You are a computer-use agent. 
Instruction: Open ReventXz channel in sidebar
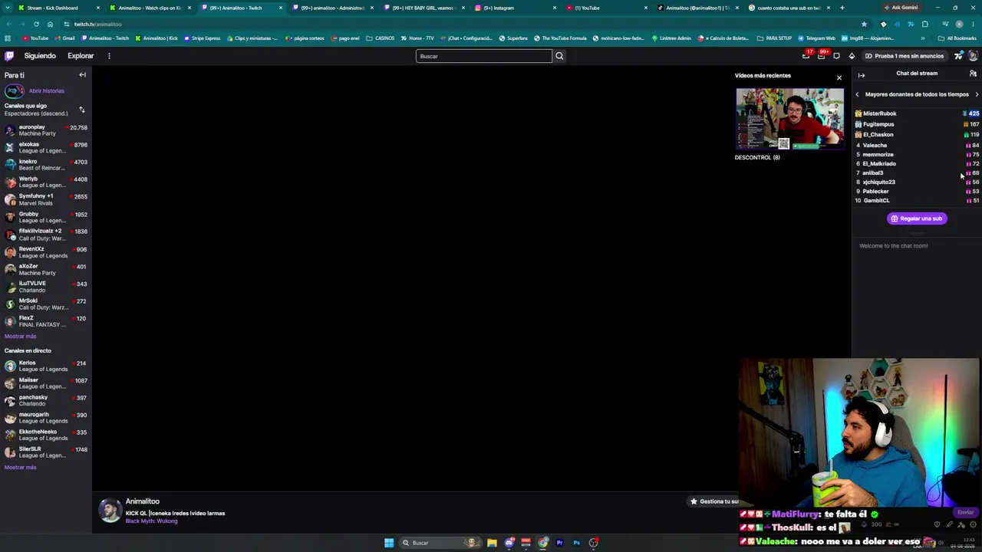(46, 252)
